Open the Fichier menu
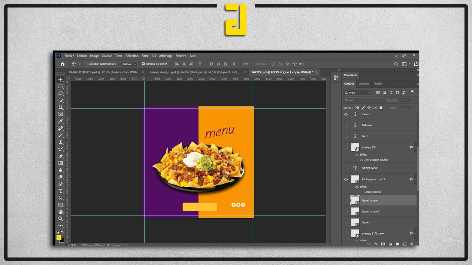 click(x=69, y=56)
